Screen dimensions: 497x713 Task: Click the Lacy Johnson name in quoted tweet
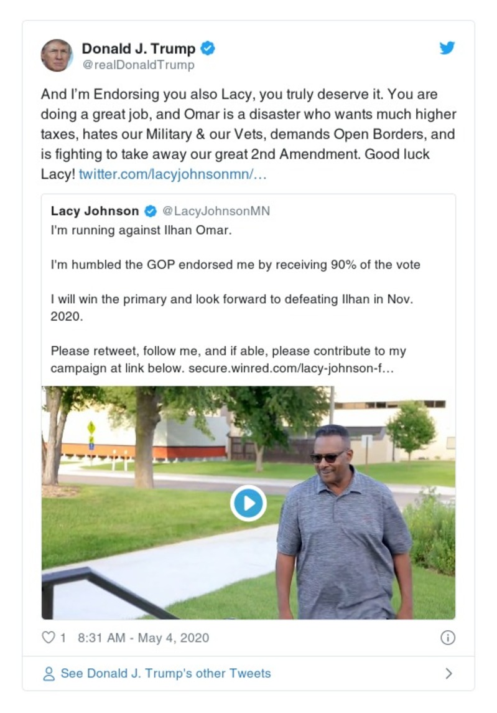click(95, 211)
